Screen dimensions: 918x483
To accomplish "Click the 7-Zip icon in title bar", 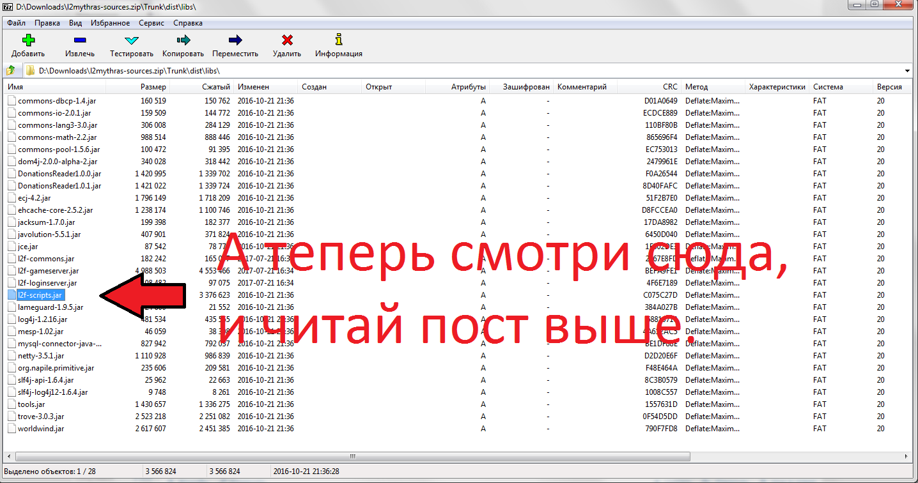I will pyautogui.click(x=8, y=6).
